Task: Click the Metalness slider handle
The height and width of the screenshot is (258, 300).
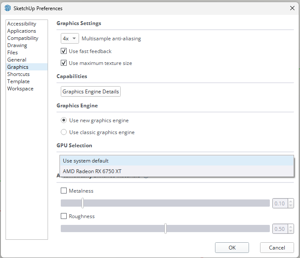Action: click(x=82, y=203)
